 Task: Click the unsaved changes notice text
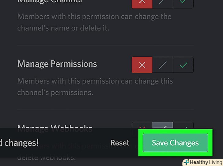(19, 143)
